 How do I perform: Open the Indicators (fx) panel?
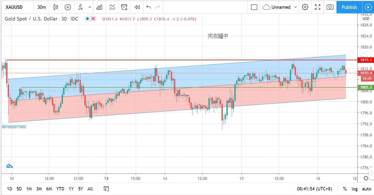click(81, 7)
